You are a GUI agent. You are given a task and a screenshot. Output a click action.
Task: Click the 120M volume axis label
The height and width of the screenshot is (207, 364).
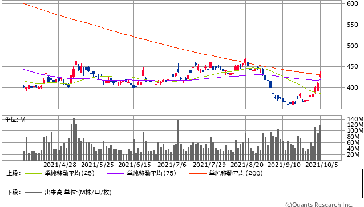[355, 125]
